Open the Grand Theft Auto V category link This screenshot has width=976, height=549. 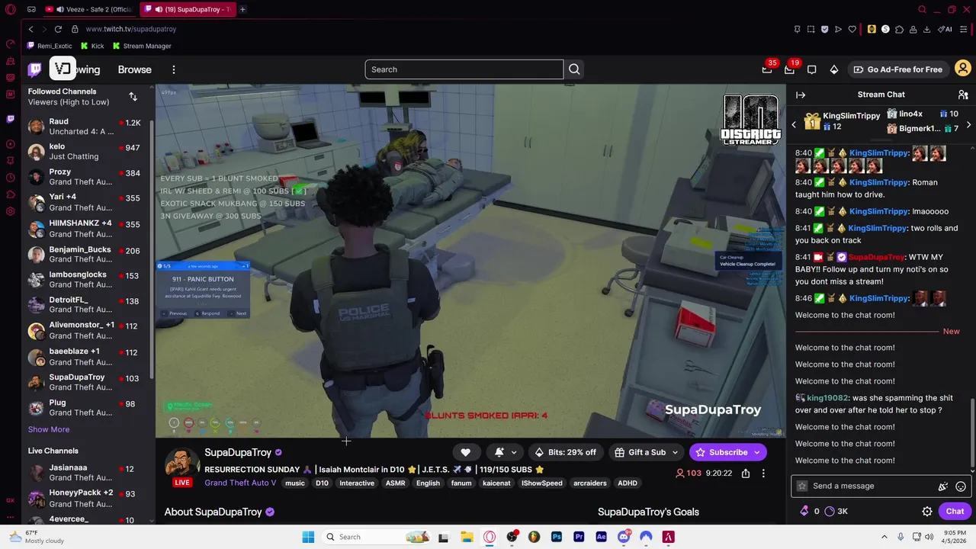240,483
